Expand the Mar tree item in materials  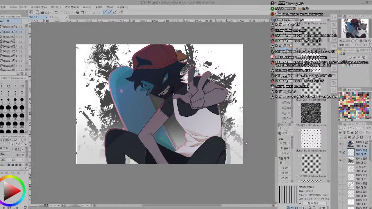click(283, 103)
